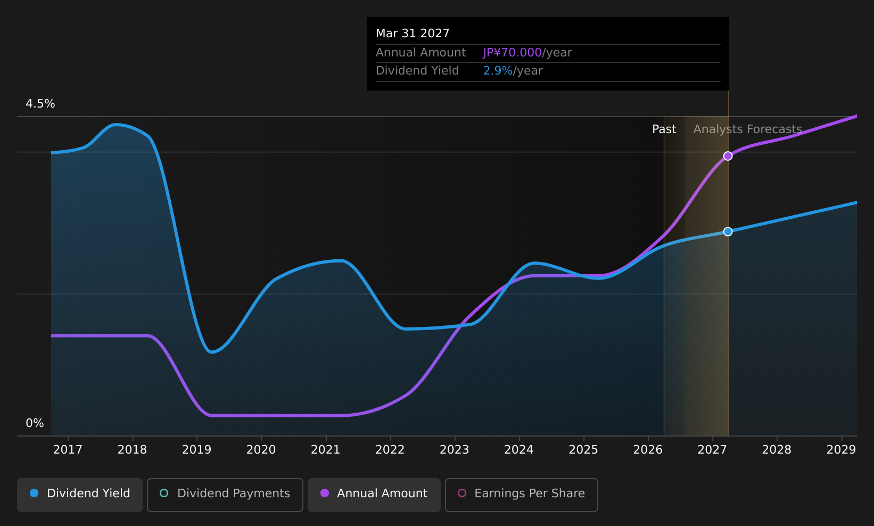Click the 2020 x-axis label
874x526 pixels.
tap(261, 450)
